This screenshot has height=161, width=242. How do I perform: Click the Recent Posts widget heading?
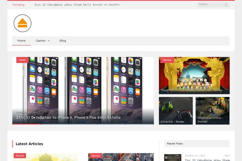[175, 144]
